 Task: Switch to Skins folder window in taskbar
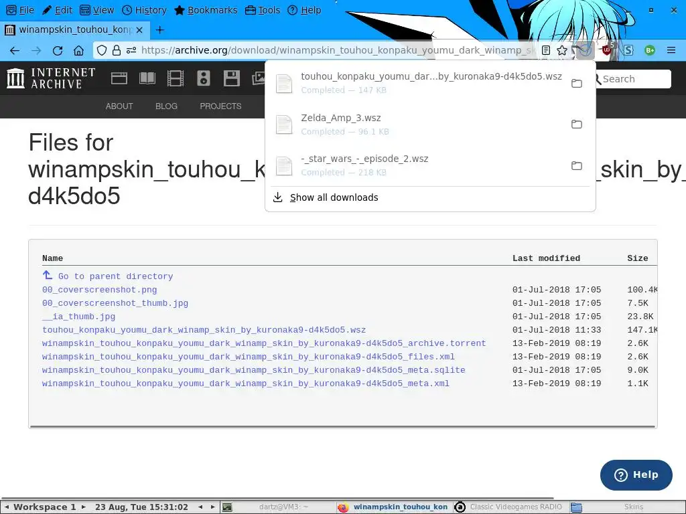pos(626,507)
